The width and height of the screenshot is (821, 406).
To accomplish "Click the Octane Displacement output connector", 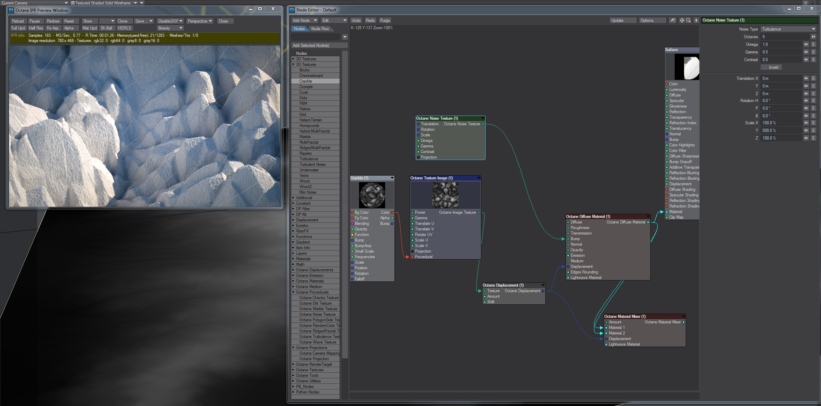I will pyautogui.click(x=543, y=291).
